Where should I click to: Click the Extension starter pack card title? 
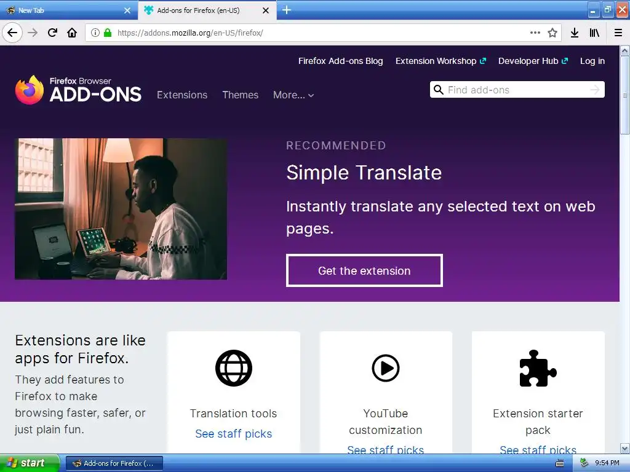[538, 422]
